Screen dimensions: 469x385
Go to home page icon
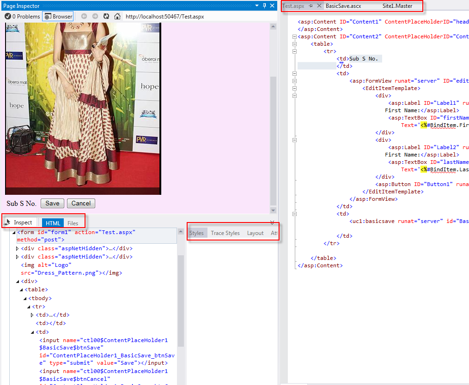click(117, 17)
